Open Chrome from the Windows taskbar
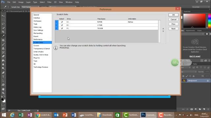Screen dimensions: 211x118 tap(43, 115)
